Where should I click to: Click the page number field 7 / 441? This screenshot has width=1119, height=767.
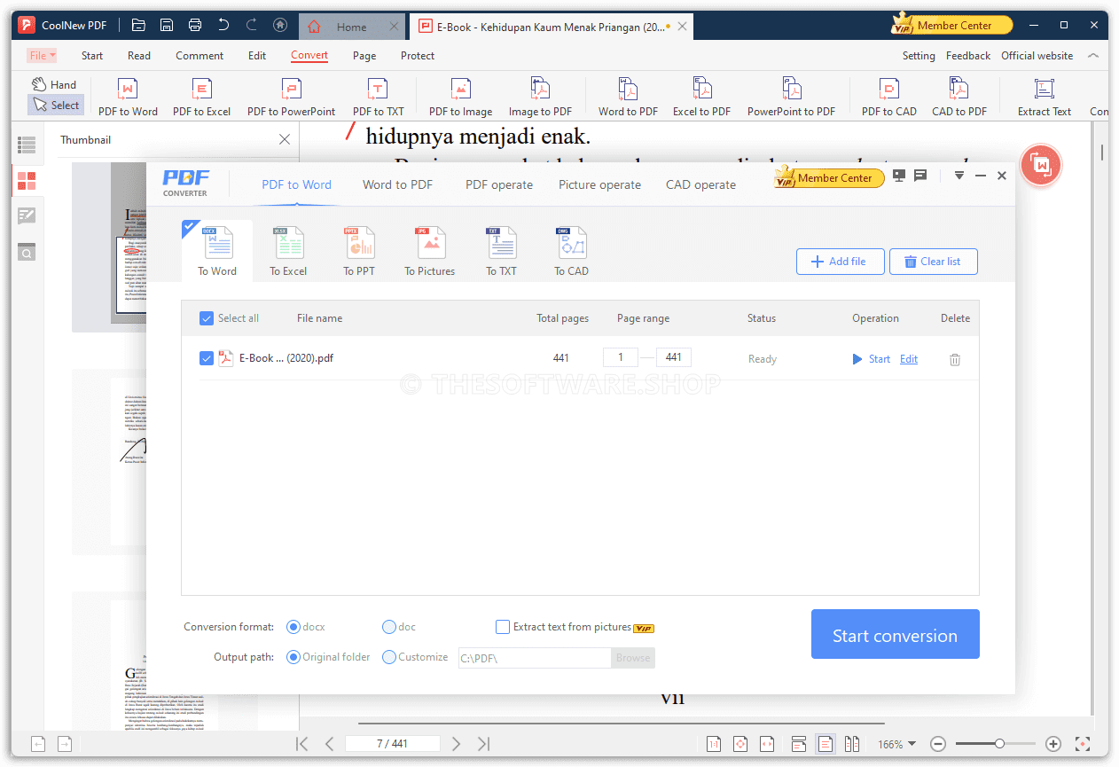pos(392,744)
